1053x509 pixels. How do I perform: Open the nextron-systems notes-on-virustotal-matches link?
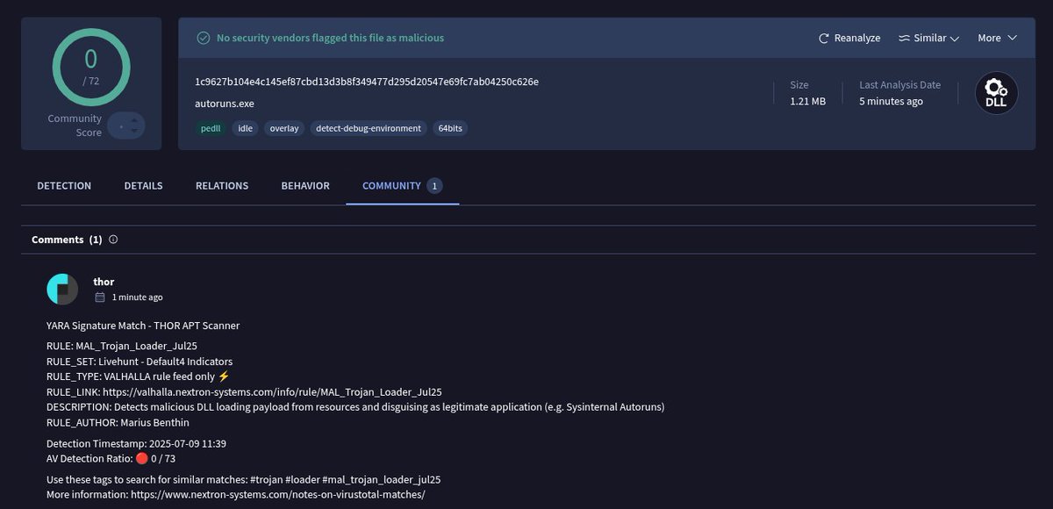click(x=278, y=495)
